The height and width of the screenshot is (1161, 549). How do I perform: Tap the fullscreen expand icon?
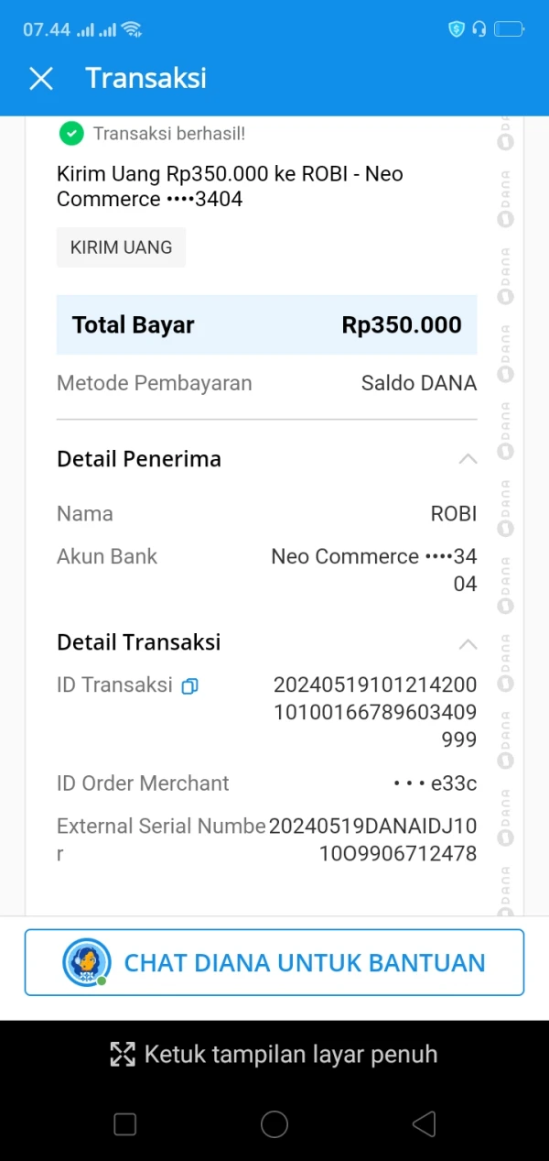(123, 1055)
